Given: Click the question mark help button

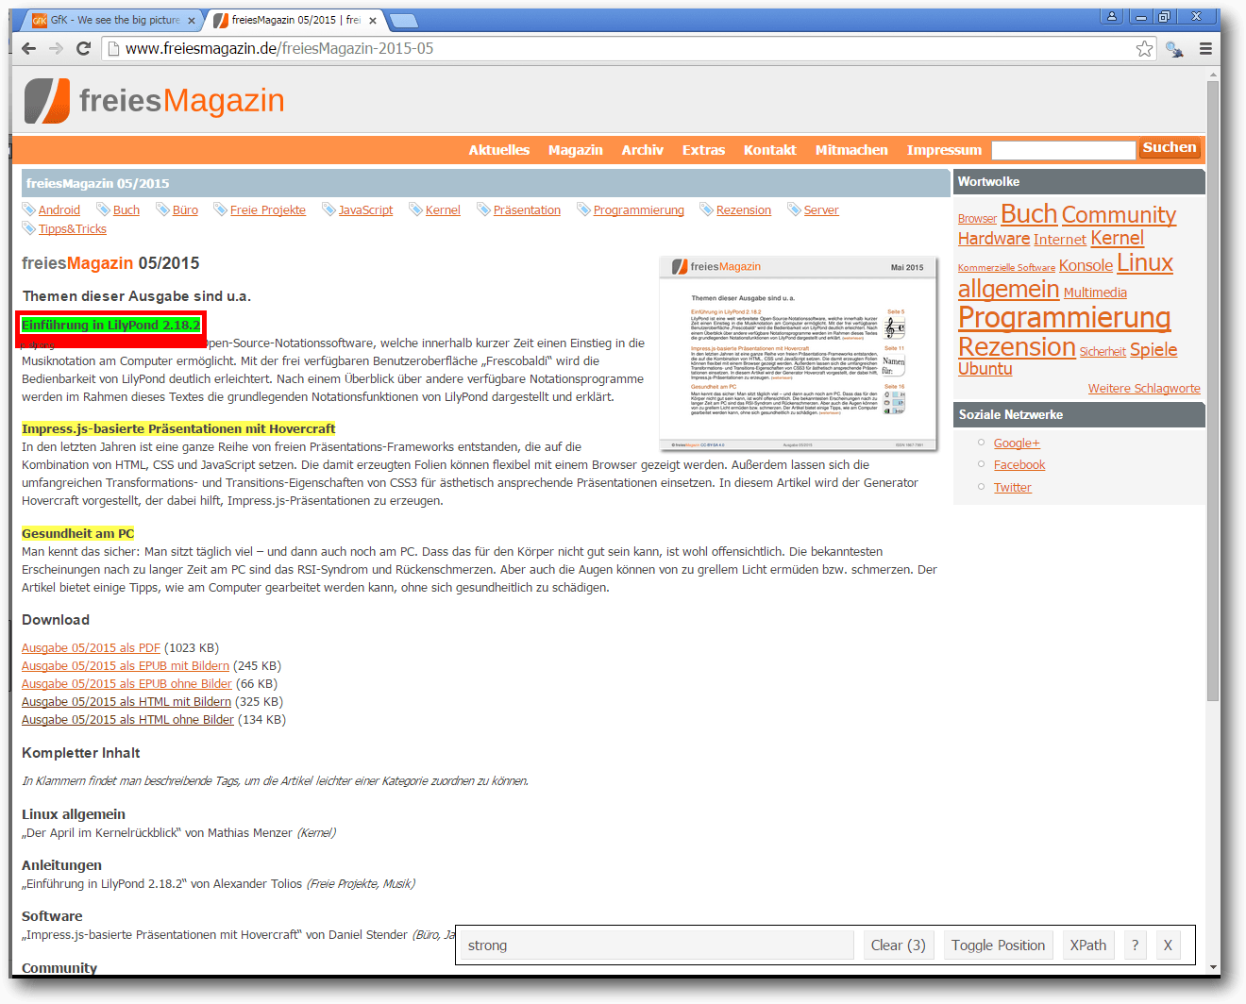Looking at the screenshot, I should tap(1136, 945).
